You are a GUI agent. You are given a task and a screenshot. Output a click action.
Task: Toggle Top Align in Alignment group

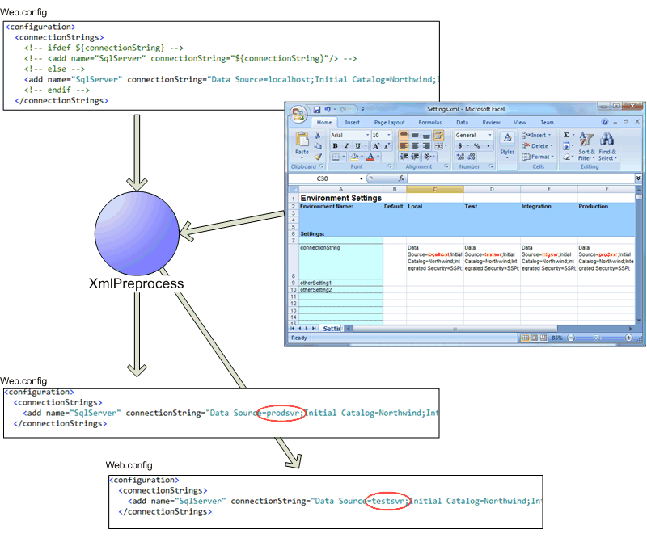[x=404, y=135]
